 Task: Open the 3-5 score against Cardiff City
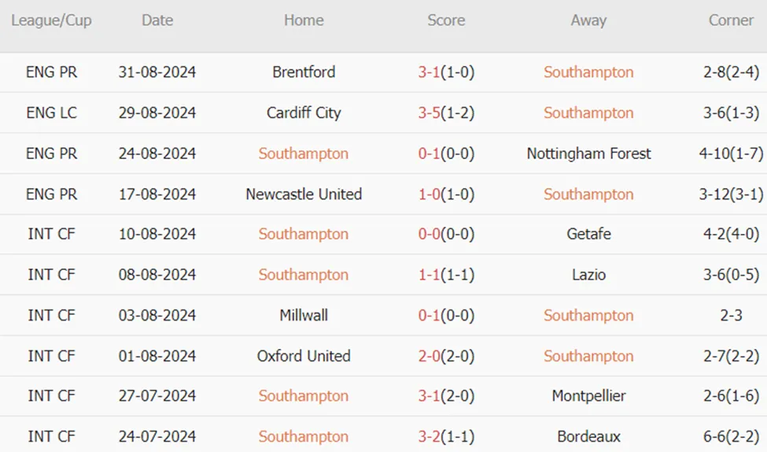pyautogui.click(x=430, y=113)
